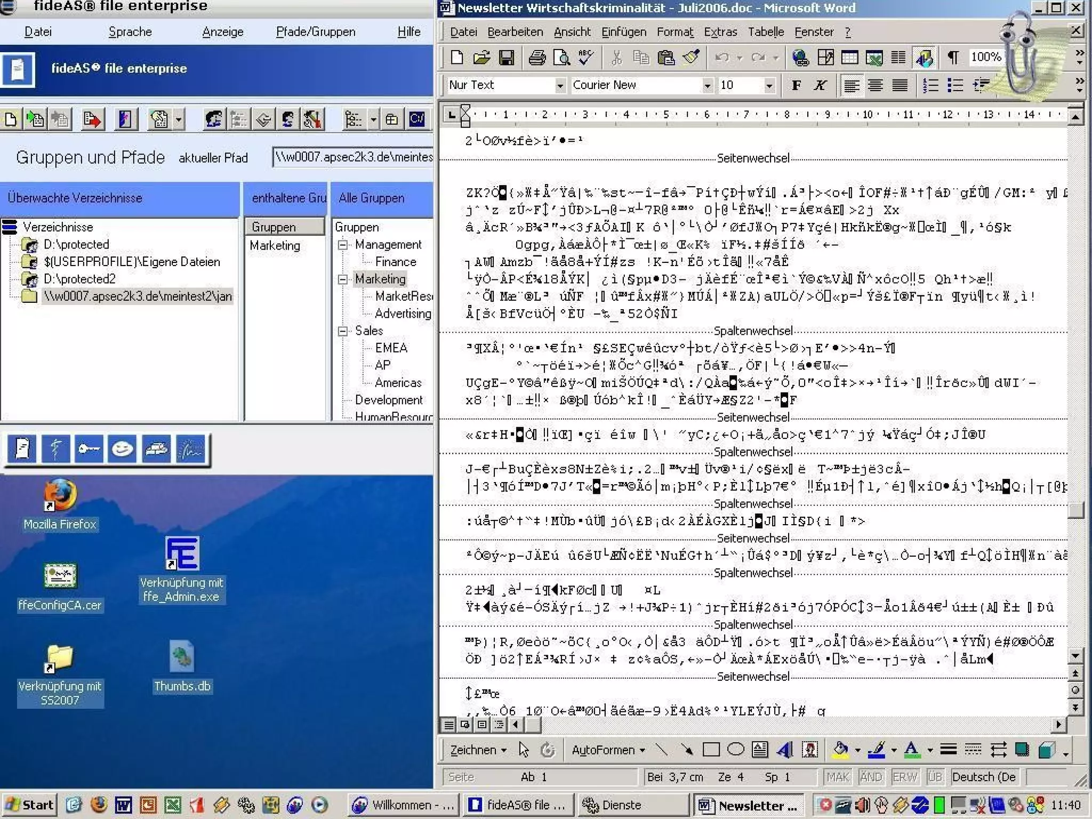
Task: Click the key icon in fideAS panel
Action: pyautogui.click(x=89, y=449)
